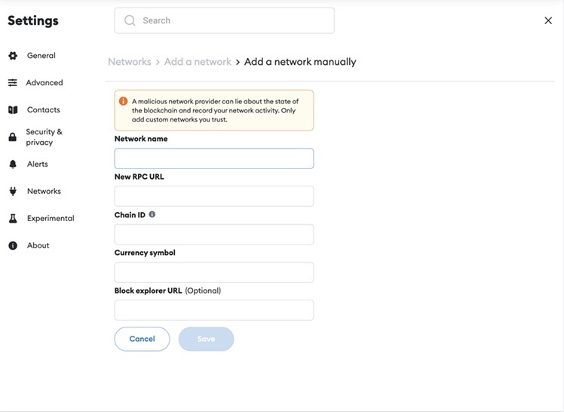Select the Currency symbol input

[x=214, y=272]
